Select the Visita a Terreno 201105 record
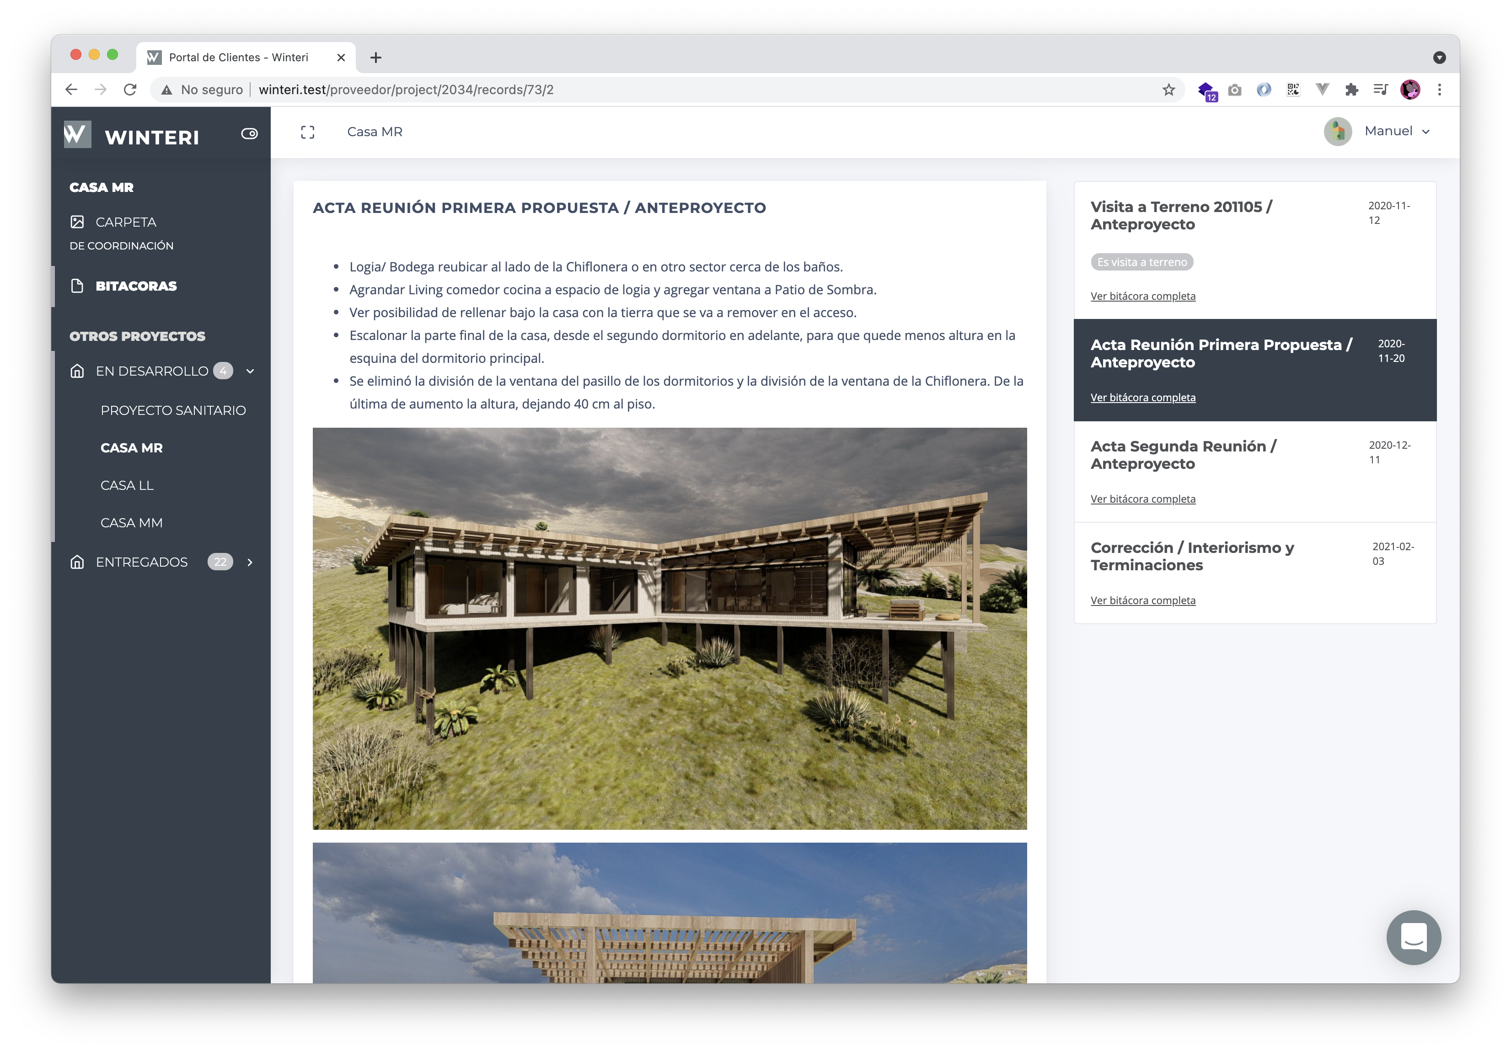Viewport: 1511px width, 1051px height. pyautogui.click(x=1181, y=215)
